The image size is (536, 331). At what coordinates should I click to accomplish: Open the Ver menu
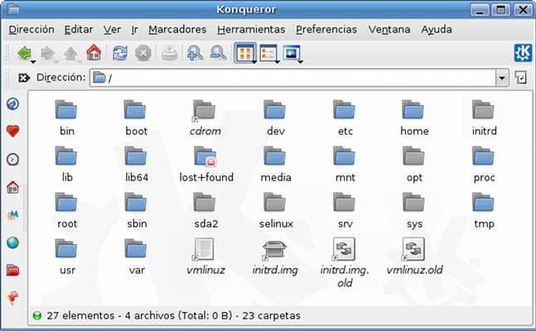112,30
